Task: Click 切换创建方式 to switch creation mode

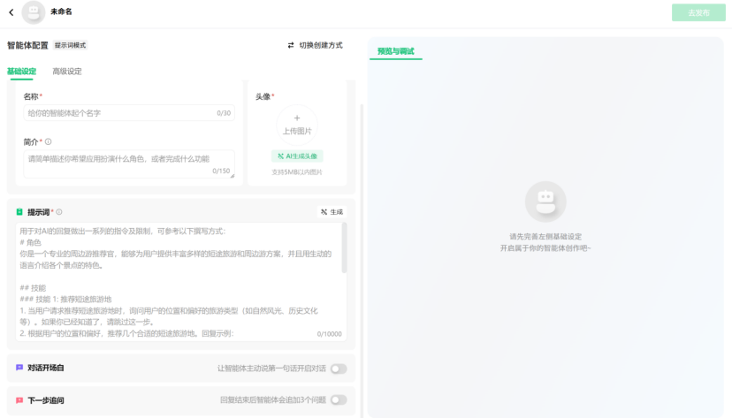Action: click(x=315, y=45)
